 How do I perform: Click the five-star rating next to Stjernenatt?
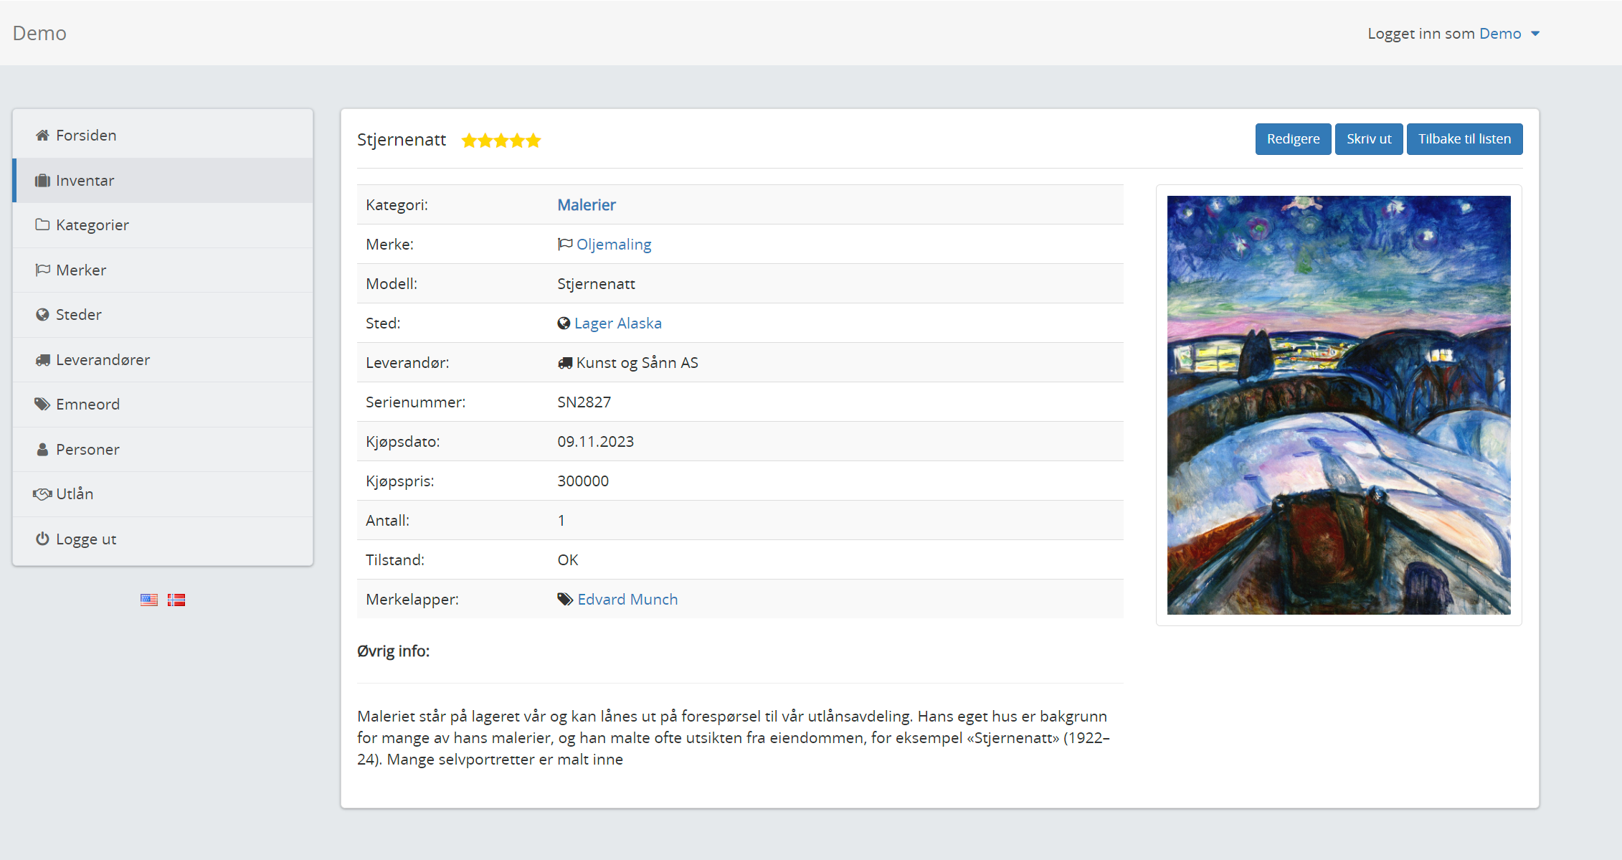pyautogui.click(x=501, y=141)
